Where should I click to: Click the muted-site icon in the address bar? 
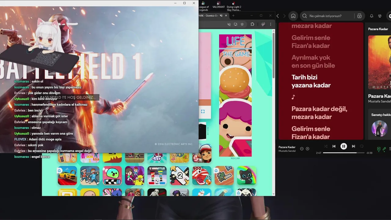pyautogui.click(x=229, y=24)
